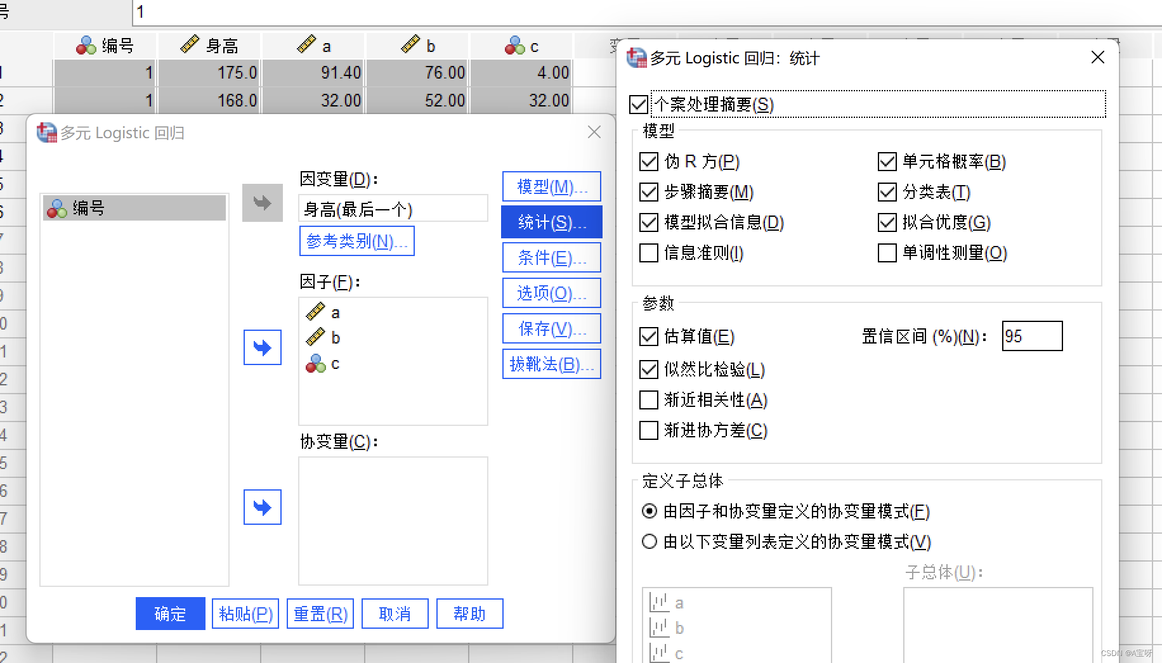Open the 拔靴法(B)... dialog
Screen dimensions: 1162x663
tap(552, 364)
